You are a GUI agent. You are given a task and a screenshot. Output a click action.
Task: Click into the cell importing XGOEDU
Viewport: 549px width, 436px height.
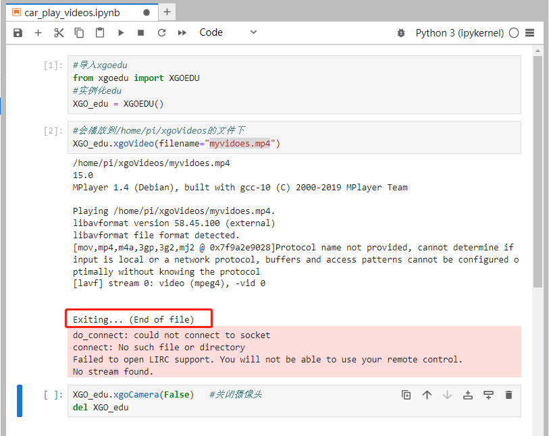point(294,84)
